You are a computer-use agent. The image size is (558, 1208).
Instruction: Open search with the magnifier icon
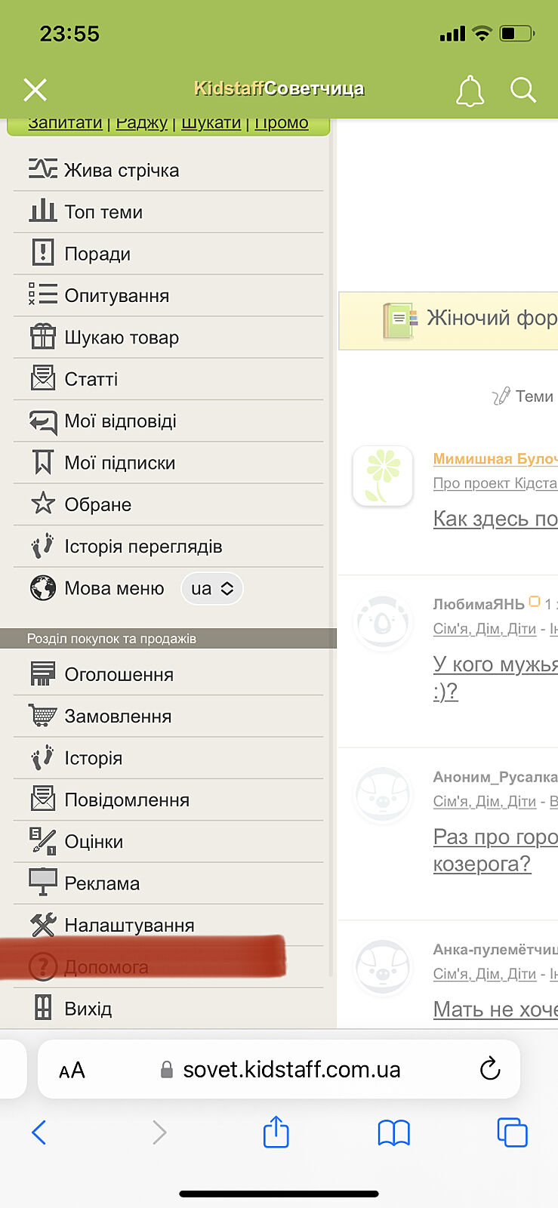[x=523, y=90]
